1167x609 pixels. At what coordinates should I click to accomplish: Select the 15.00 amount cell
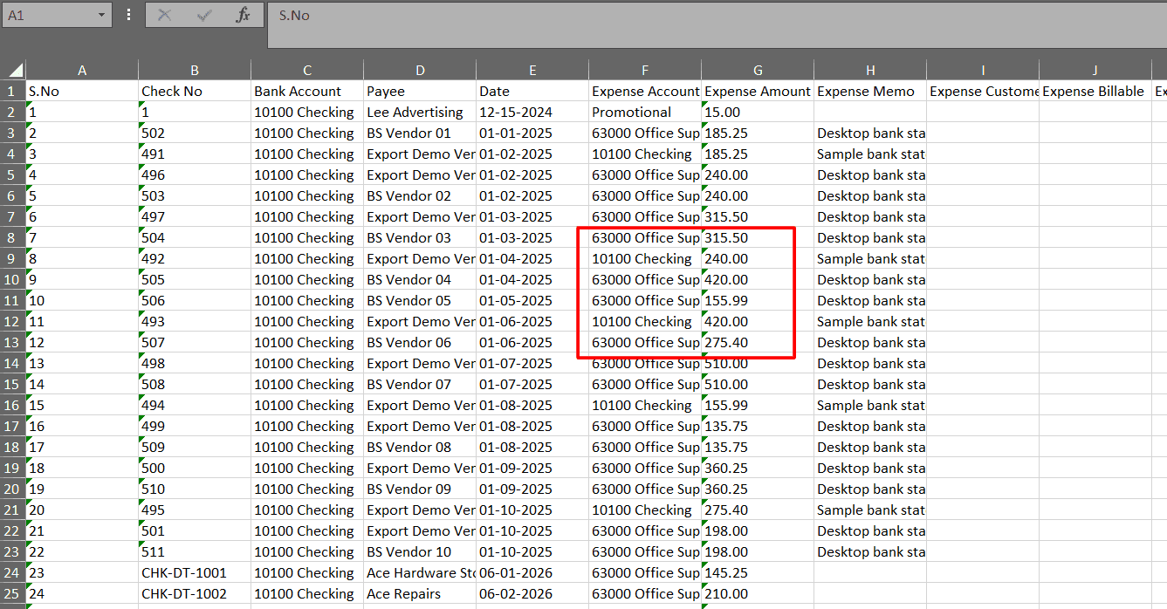(x=758, y=113)
